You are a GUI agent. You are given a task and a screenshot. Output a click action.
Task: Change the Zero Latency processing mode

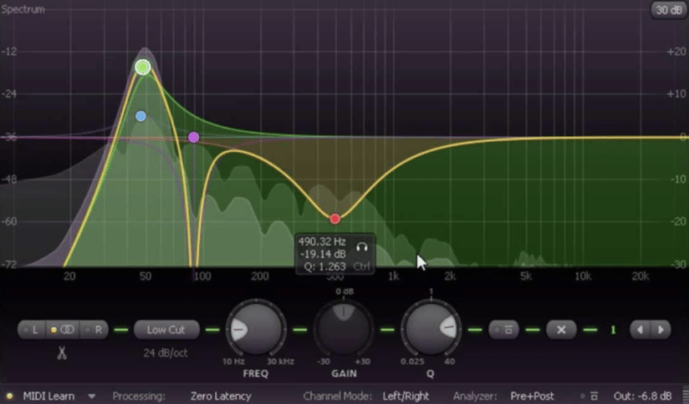click(x=221, y=396)
